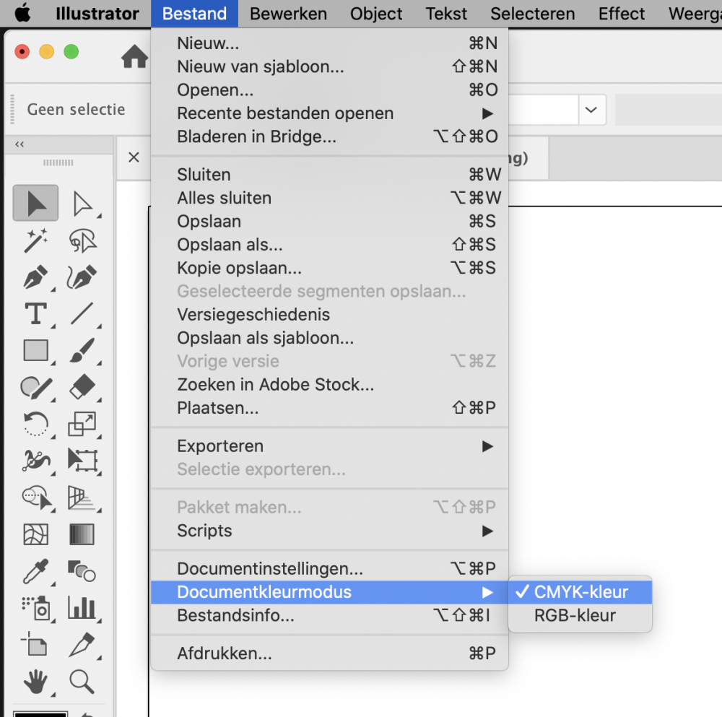Select the Shaper tool
The width and height of the screenshot is (722, 717).
coord(35,387)
